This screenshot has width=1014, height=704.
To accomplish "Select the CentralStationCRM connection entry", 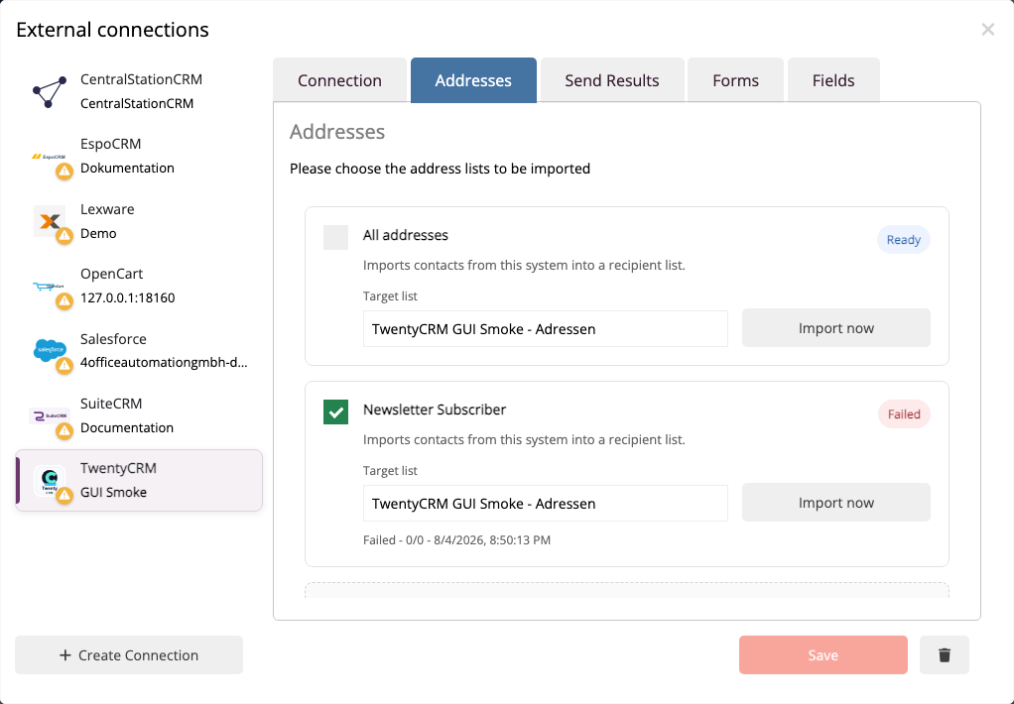I will point(139,92).
